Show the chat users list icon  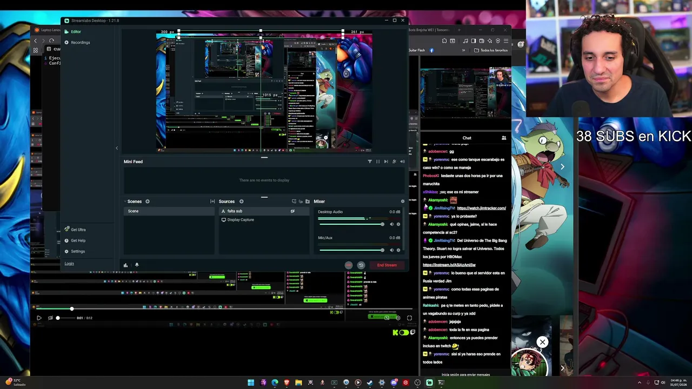click(504, 138)
